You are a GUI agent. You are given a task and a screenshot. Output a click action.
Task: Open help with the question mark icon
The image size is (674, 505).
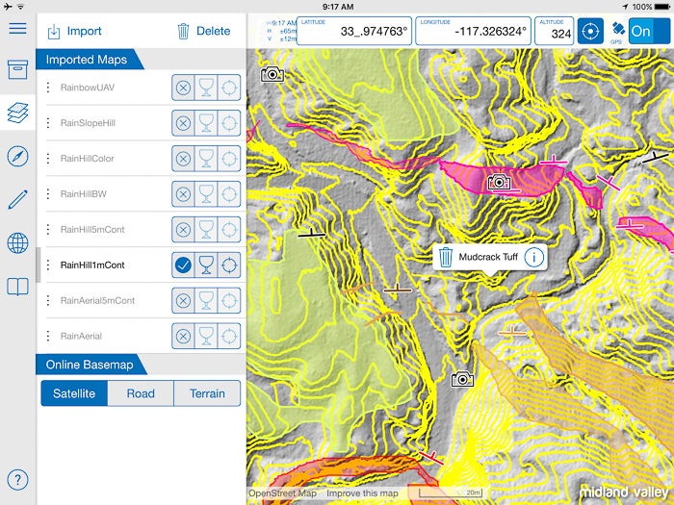pyautogui.click(x=17, y=479)
